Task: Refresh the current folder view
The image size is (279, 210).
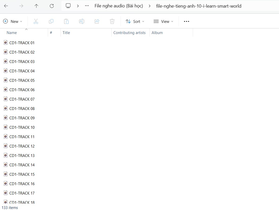Action: pos(52,6)
